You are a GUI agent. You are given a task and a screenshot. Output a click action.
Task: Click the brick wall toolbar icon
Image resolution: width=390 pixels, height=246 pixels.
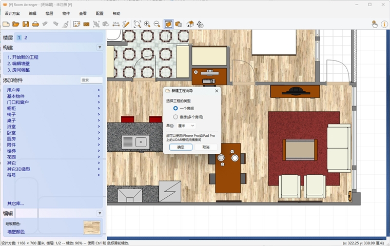[x=86, y=24]
